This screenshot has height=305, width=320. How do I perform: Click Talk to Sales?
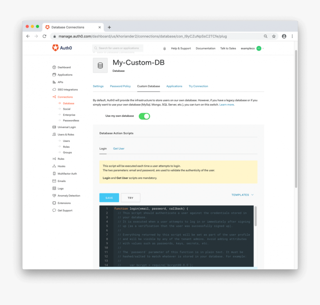(x=228, y=48)
